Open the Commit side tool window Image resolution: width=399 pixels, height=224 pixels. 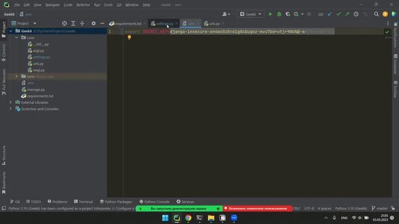click(x=4, y=53)
